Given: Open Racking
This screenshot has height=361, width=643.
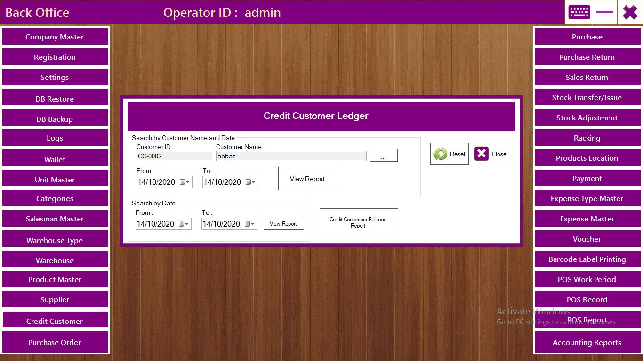Looking at the screenshot, I should coord(587,138).
